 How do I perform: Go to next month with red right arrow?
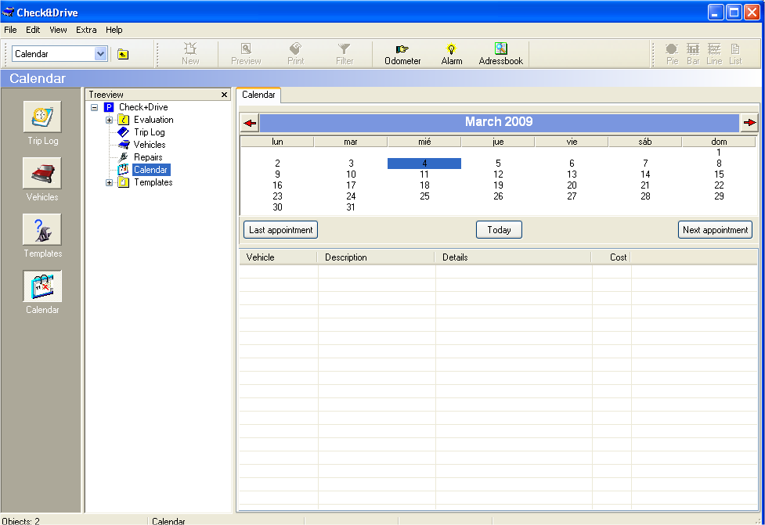point(749,123)
